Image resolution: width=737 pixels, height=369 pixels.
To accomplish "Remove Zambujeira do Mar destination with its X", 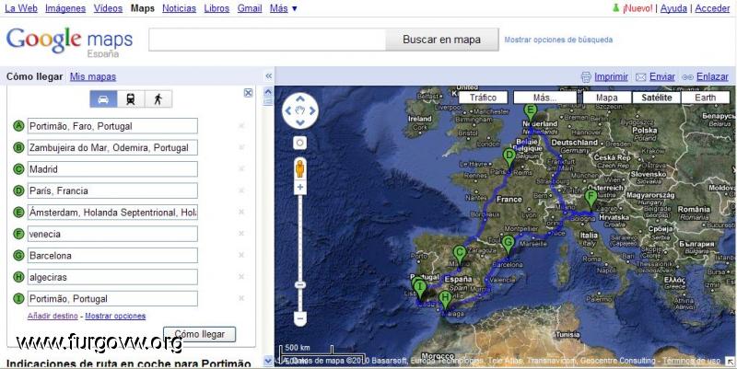I will [x=241, y=147].
